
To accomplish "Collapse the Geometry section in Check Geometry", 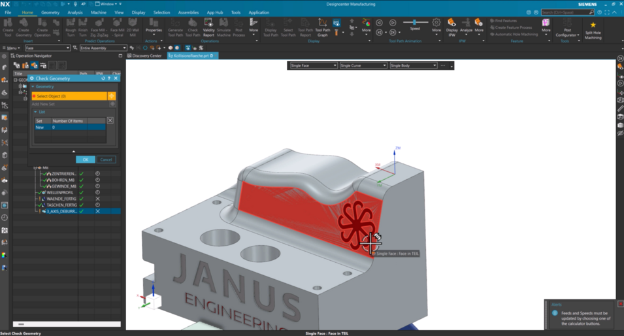I will tap(33, 86).
